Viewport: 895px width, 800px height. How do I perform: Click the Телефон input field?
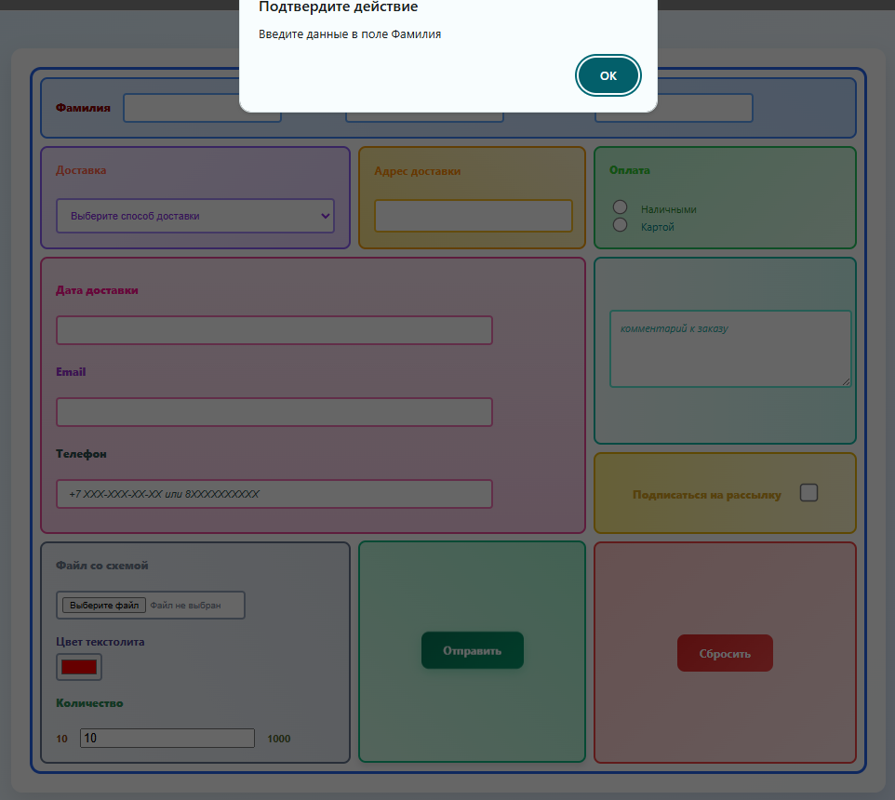274,494
